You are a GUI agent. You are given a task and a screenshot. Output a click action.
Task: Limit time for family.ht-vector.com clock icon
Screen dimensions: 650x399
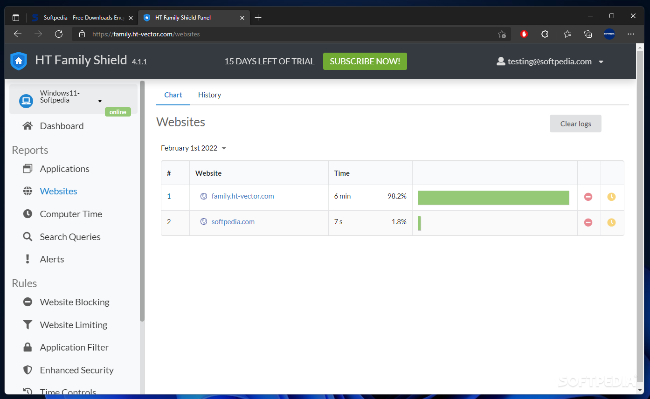click(612, 197)
